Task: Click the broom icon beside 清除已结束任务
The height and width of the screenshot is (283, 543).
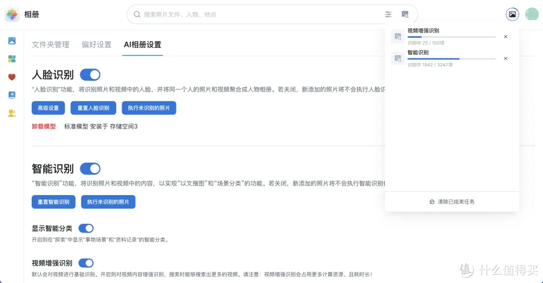Action: tap(432, 202)
